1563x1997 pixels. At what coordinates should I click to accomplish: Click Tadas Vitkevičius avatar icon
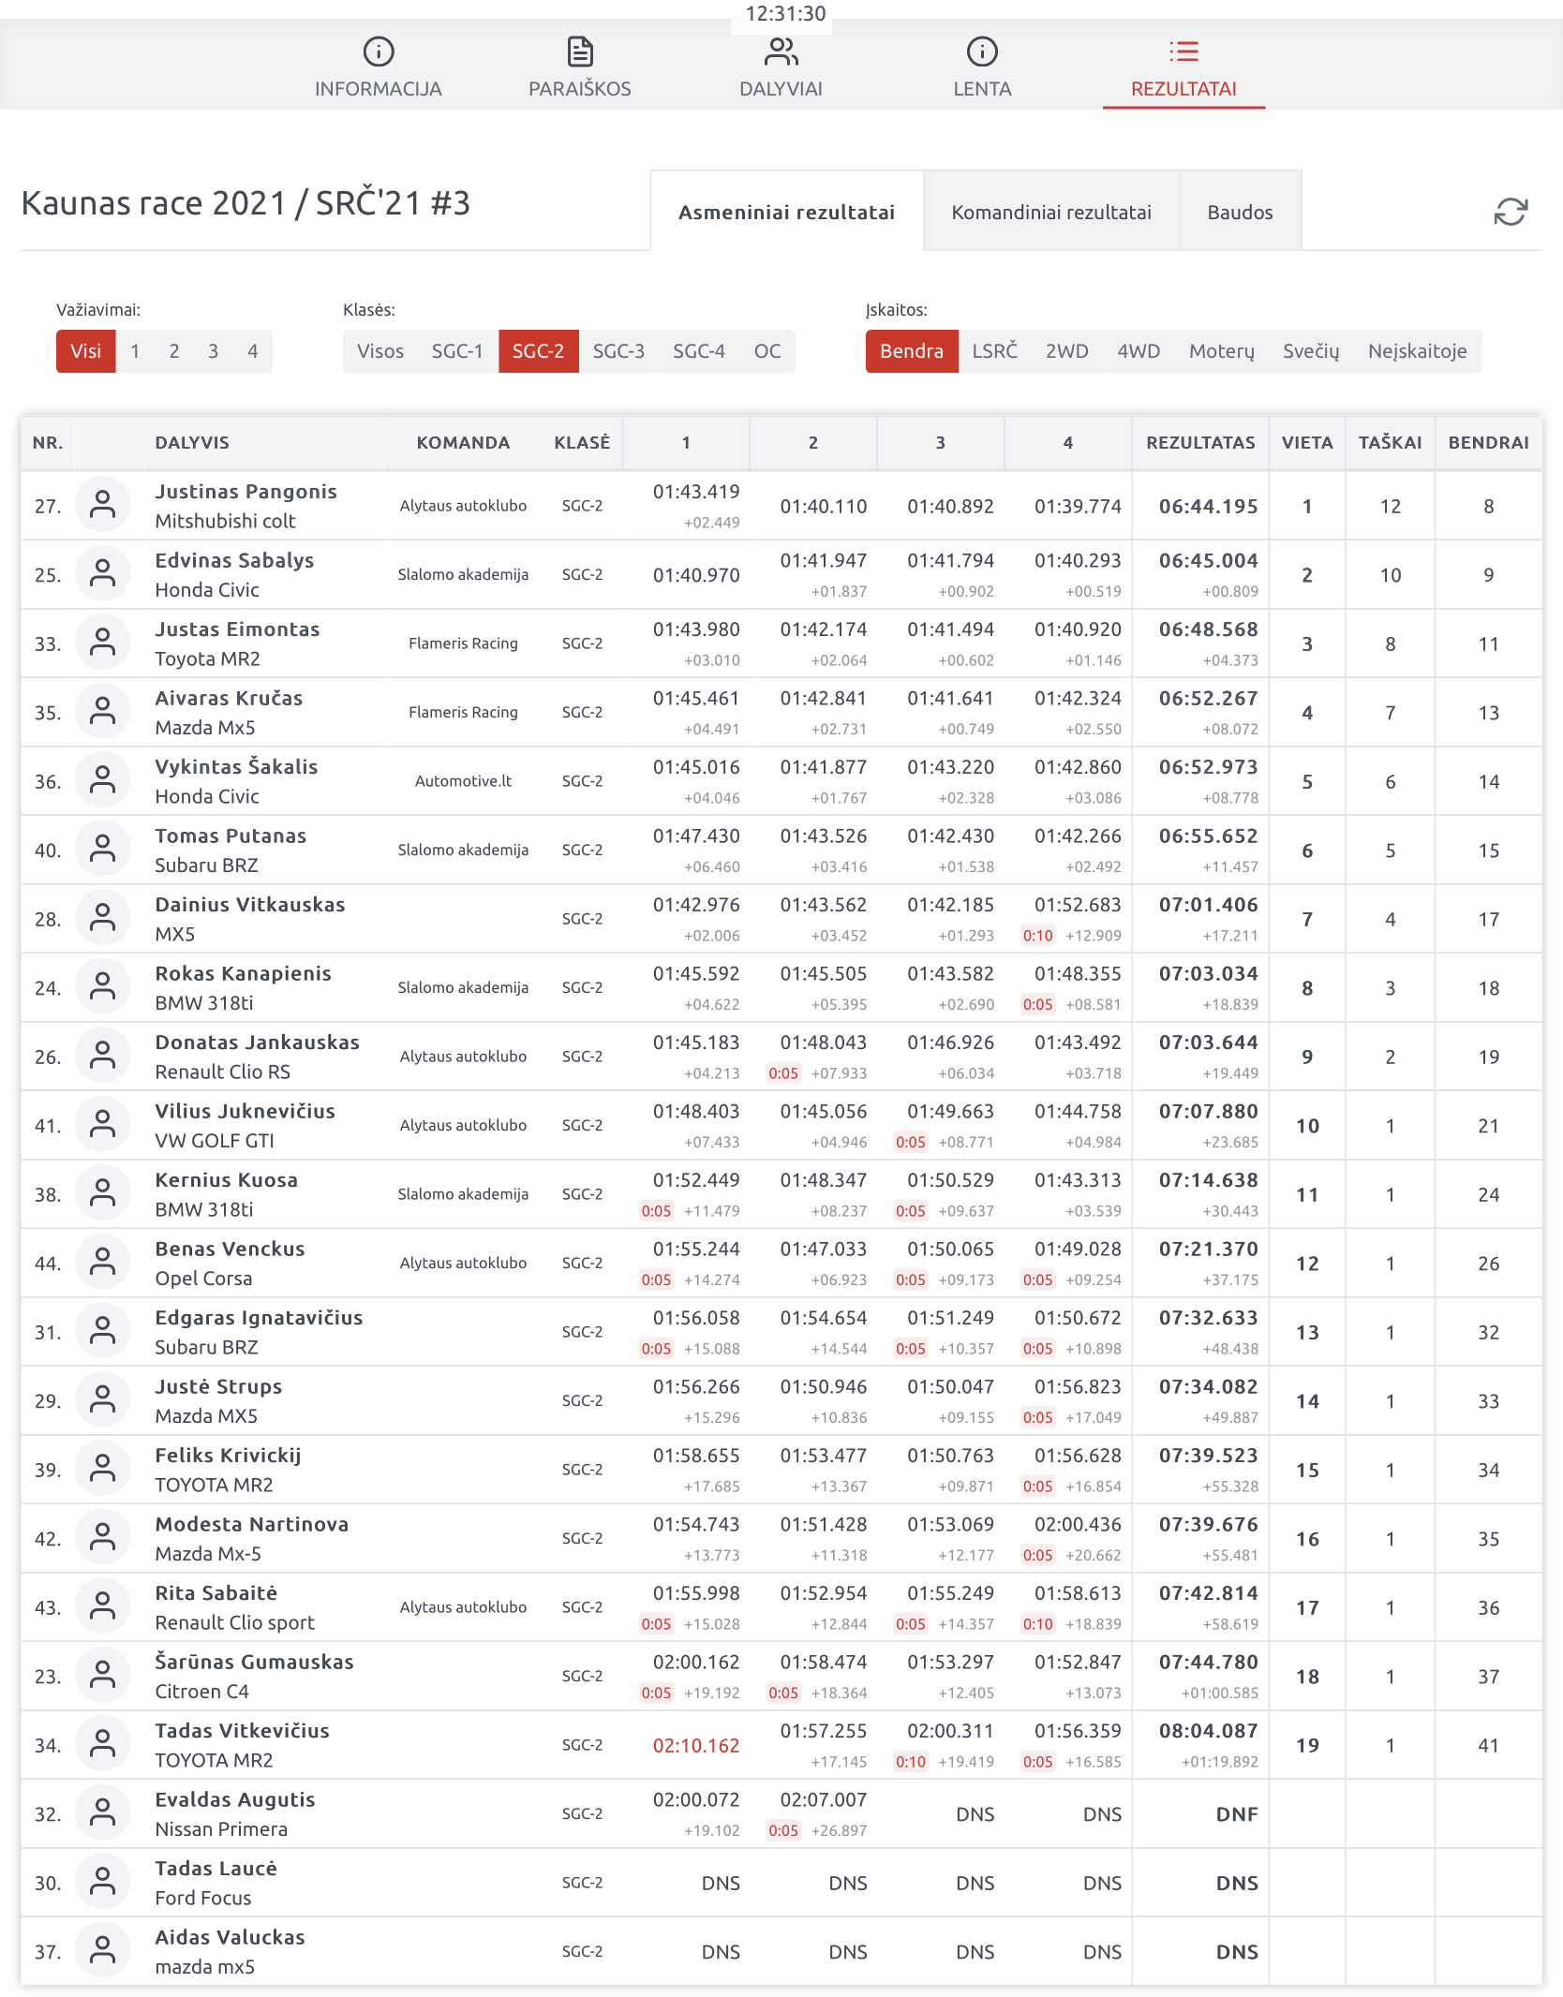click(102, 1744)
